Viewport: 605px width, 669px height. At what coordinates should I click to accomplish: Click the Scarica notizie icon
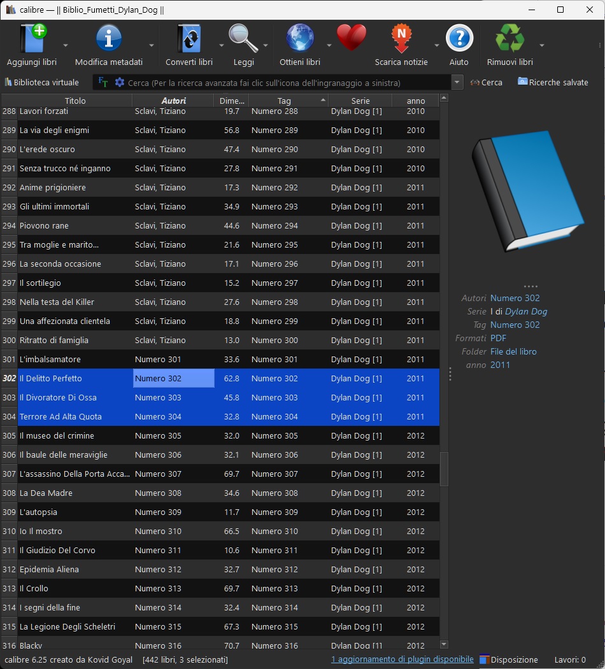click(401, 38)
